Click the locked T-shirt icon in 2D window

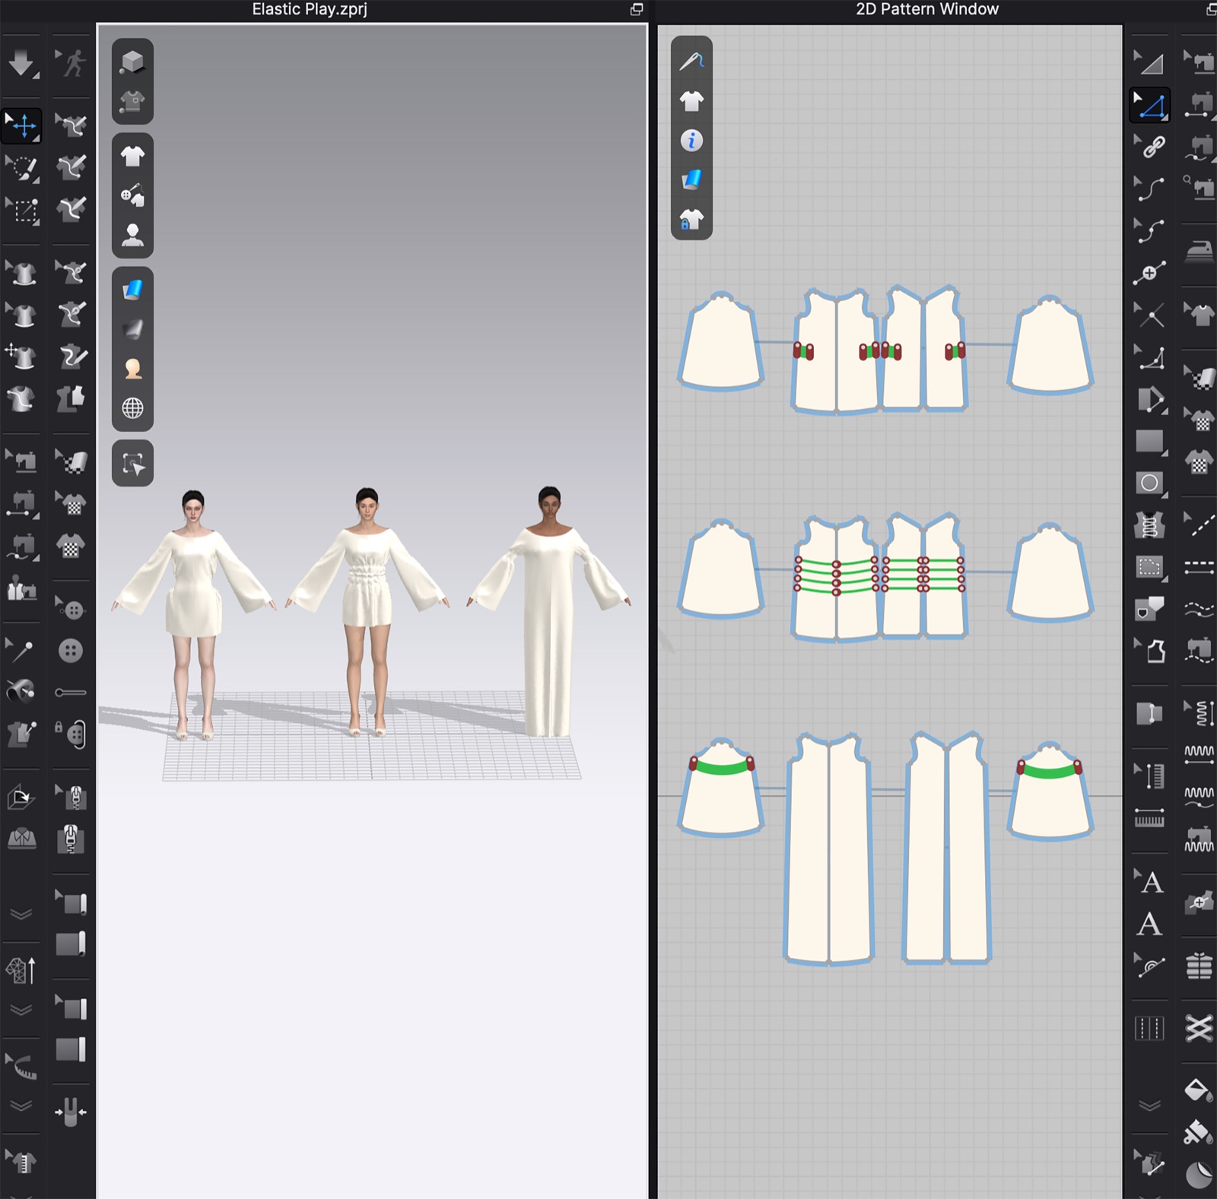(x=691, y=220)
